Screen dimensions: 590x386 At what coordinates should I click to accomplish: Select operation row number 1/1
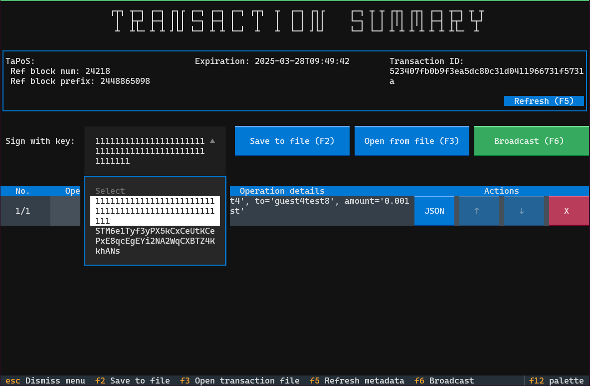pyautogui.click(x=23, y=211)
